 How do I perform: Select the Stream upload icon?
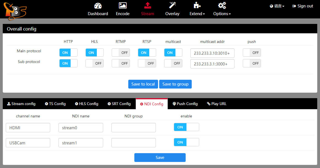pyautogui.click(x=148, y=5)
